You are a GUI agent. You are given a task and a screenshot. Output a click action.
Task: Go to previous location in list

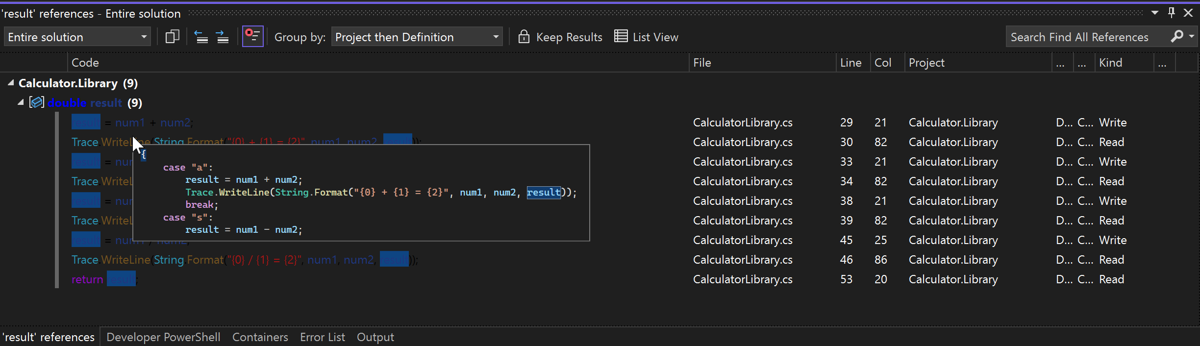(x=201, y=37)
